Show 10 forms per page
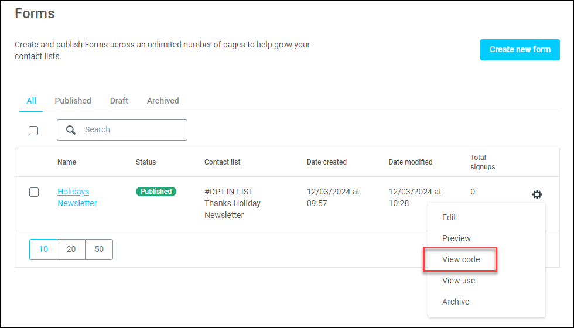The image size is (574, 328). pyautogui.click(x=43, y=250)
